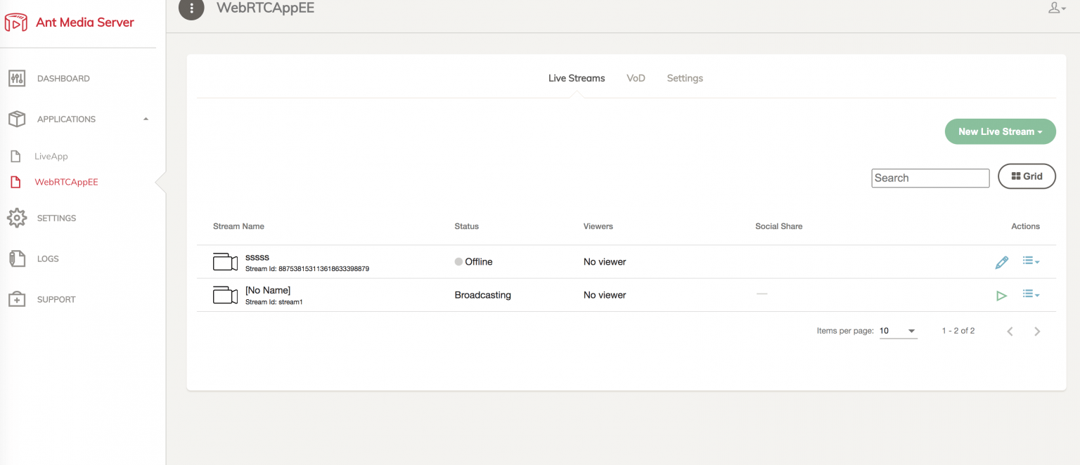The width and height of the screenshot is (1080, 465).
Task: Open the actions list menu for stream1
Action: (x=1031, y=295)
